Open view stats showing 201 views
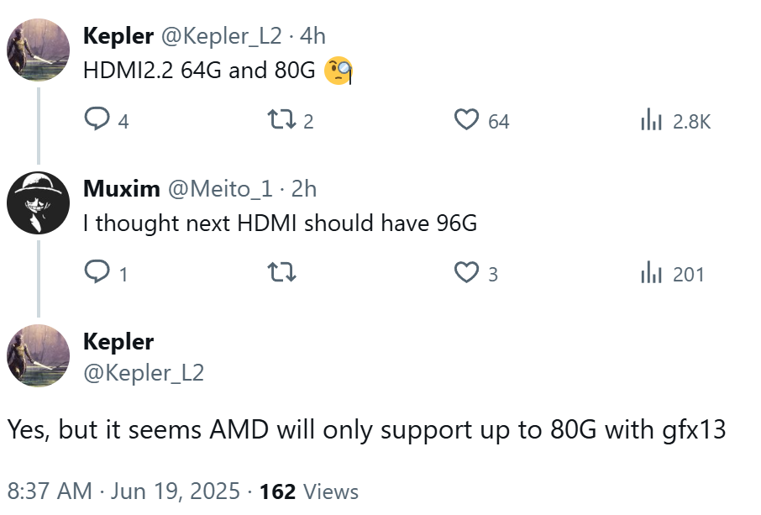 [x=652, y=273]
